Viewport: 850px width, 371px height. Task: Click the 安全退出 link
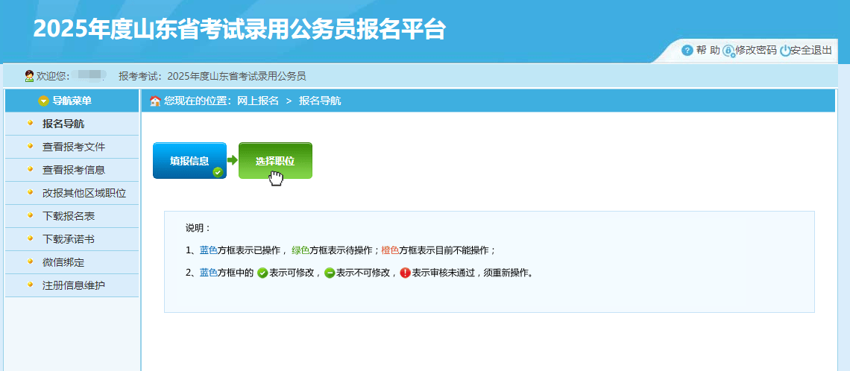click(x=811, y=51)
